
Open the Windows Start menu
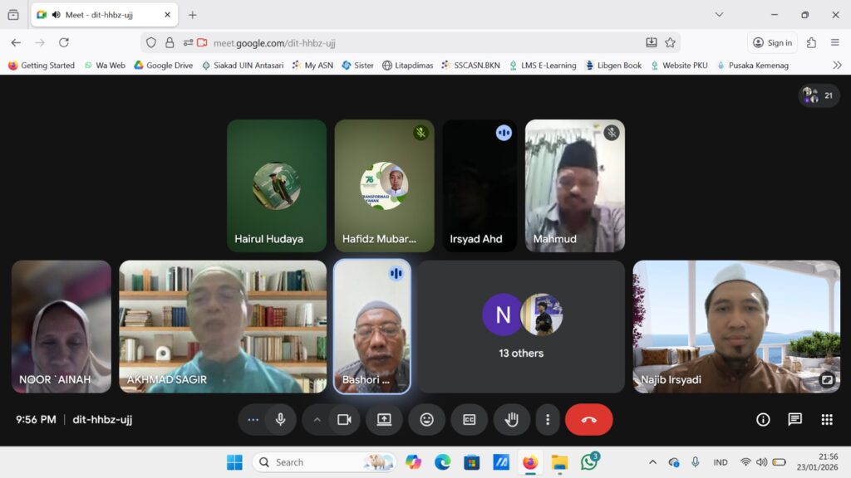point(234,462)
